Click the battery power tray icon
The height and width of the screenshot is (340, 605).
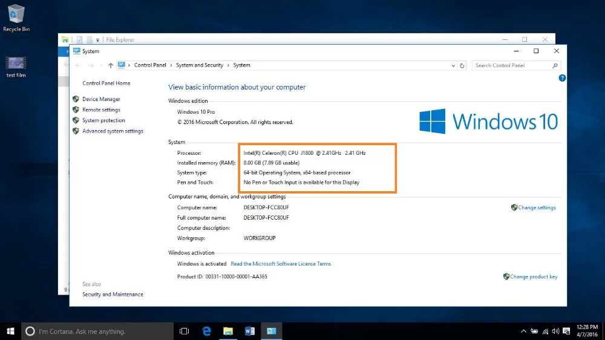[534, 331]
